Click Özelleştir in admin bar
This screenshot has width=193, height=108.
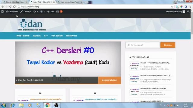tap(26, 11)
